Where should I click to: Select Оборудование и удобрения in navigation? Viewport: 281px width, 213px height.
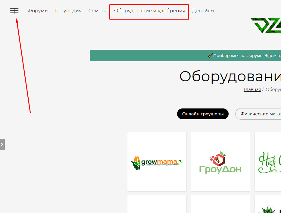point(150,11)
